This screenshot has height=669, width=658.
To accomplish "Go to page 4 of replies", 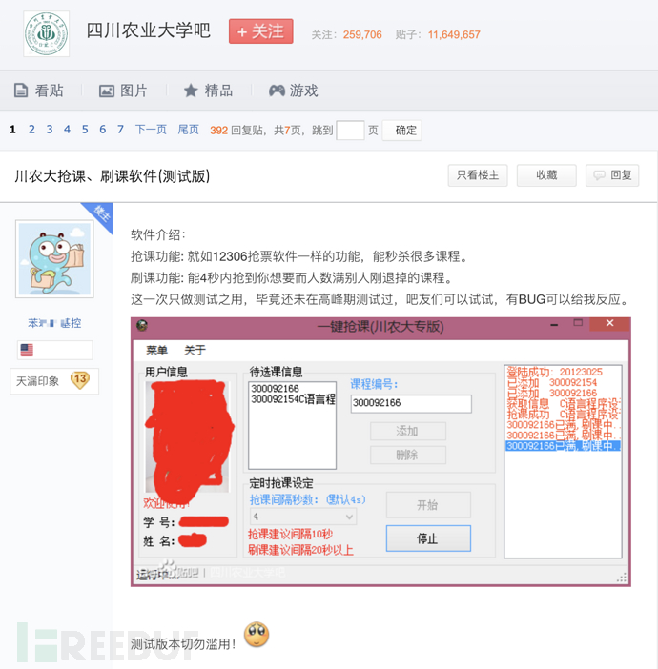I will (67, 130).
